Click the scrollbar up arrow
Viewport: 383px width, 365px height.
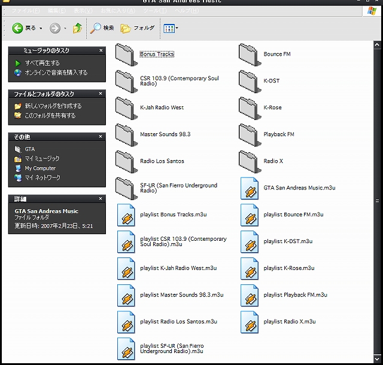[377, 45]
